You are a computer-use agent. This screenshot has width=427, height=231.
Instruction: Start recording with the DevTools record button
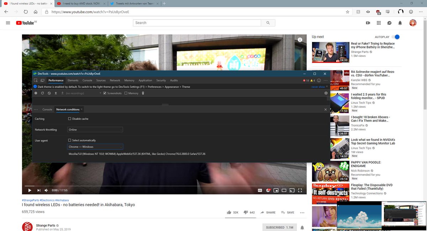click(36, 93)
